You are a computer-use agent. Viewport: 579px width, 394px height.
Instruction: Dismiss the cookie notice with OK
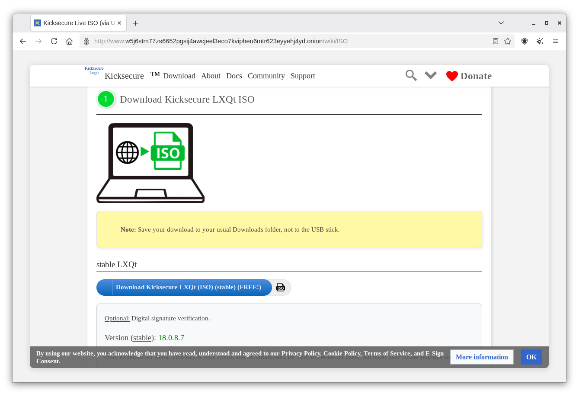(531, 357)
